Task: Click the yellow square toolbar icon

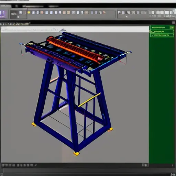Action: tap(29, 12)
